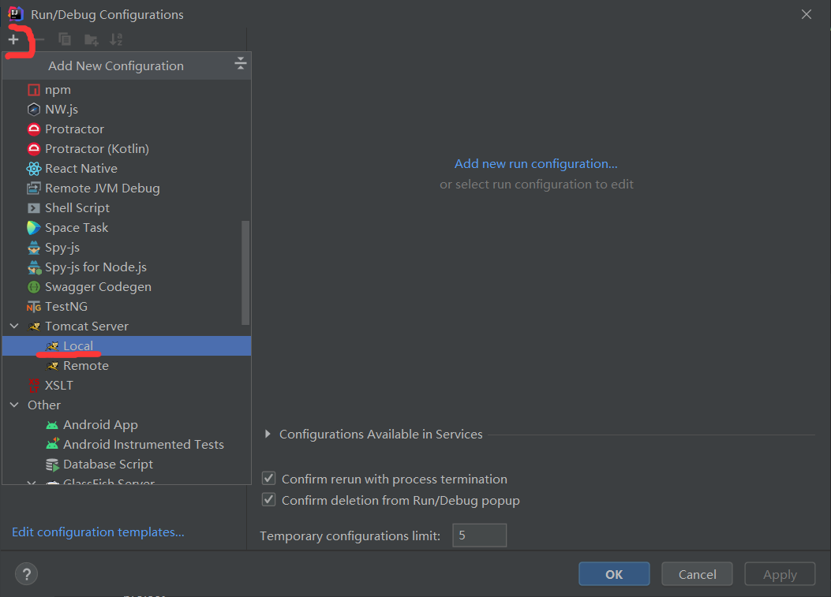Click the Create New Folder toolbar icon
The height and width of the screenshot is (597, 831).
[92, 39]
